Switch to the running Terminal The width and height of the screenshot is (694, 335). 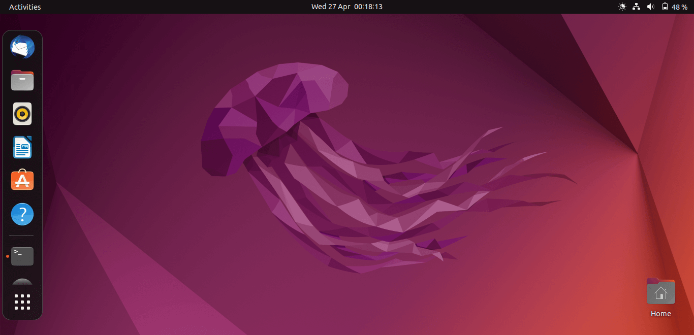point(22,256)
